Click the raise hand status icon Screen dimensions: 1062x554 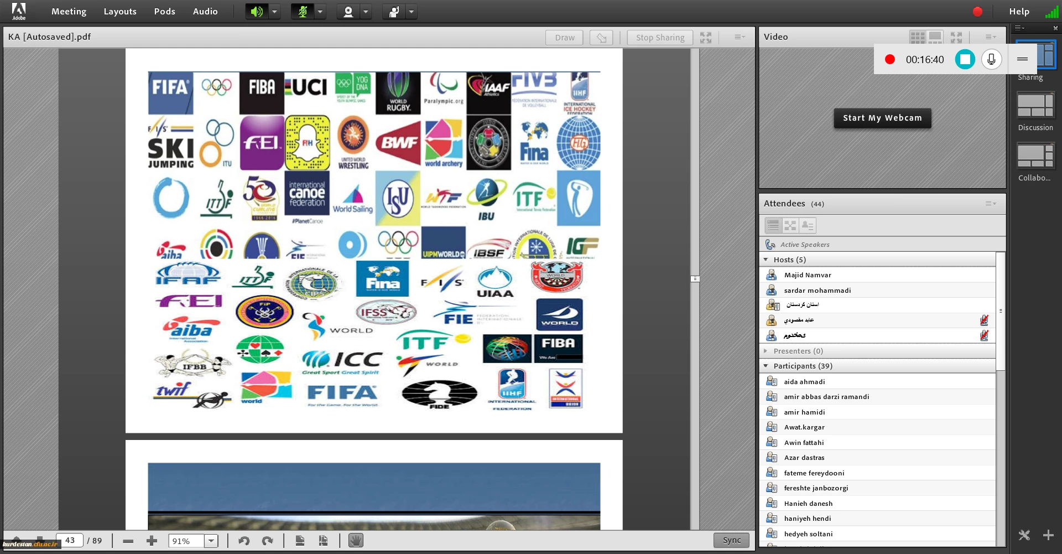pyautogui.click(x=393, y=12)
